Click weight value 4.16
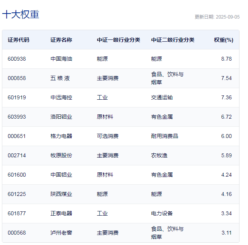This screenshot has width=248, height=245. (x=226, y=194)
